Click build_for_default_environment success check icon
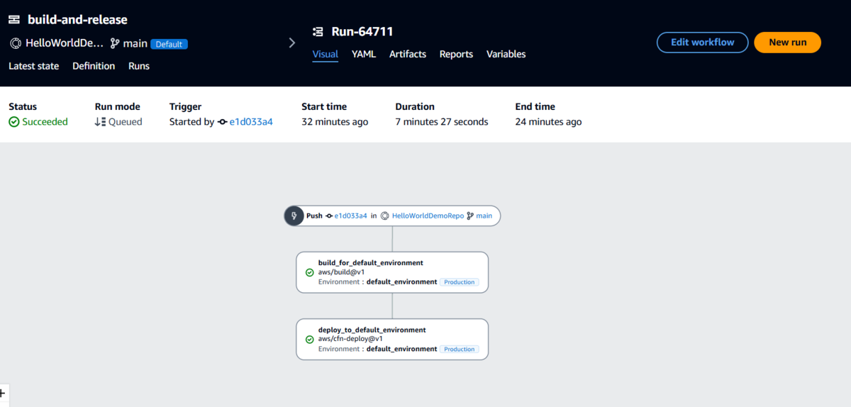This screenshot has width=851, height=407. [309, 272]
